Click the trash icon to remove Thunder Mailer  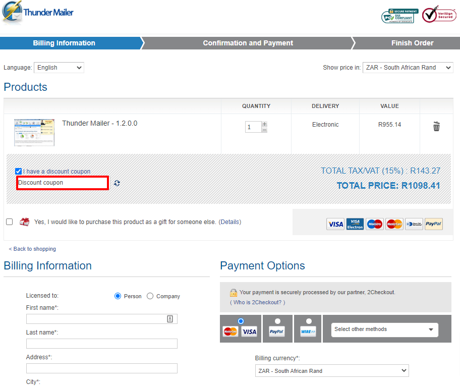click(x=436, y=127)
